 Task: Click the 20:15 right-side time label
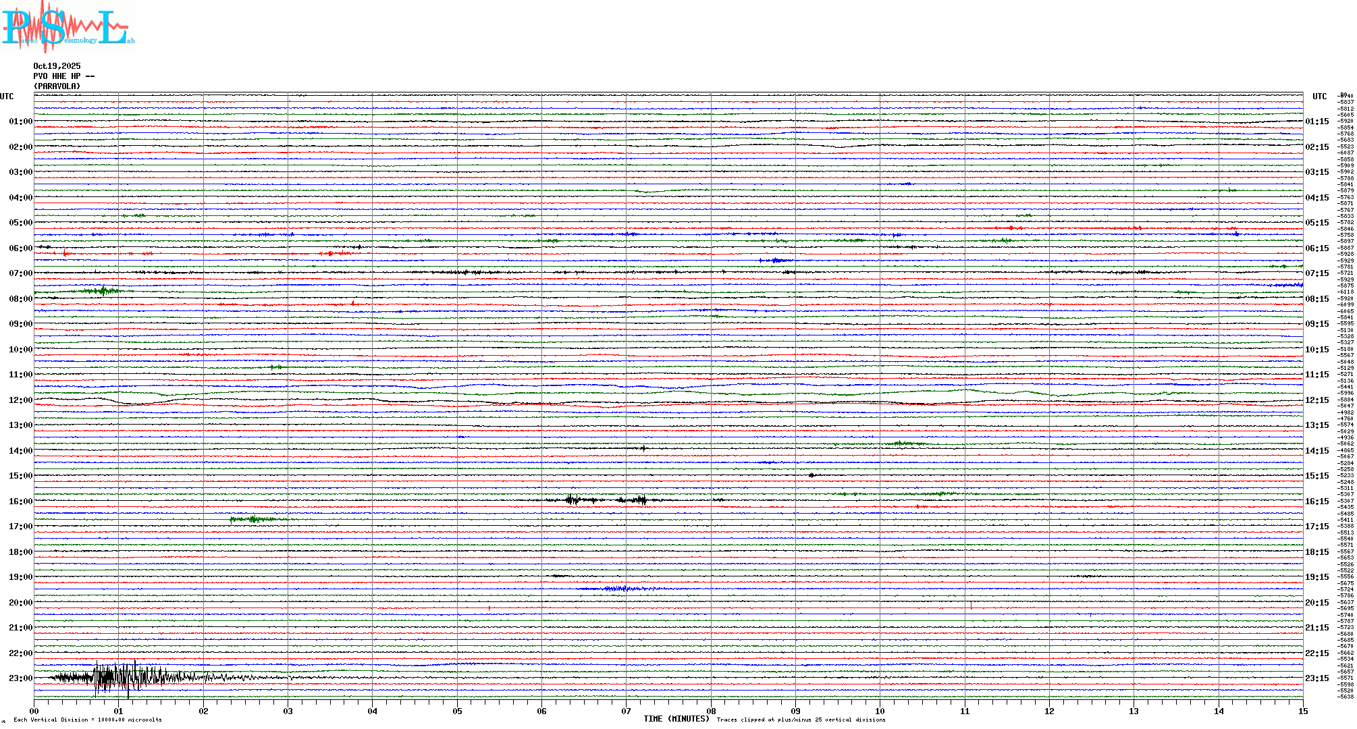1316,603
